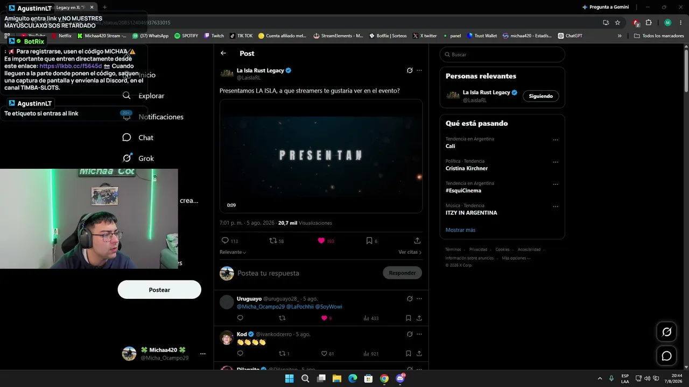Viewport: 689px width, 387px height.
Task: Open the Grok floating button
Action: 666,332
